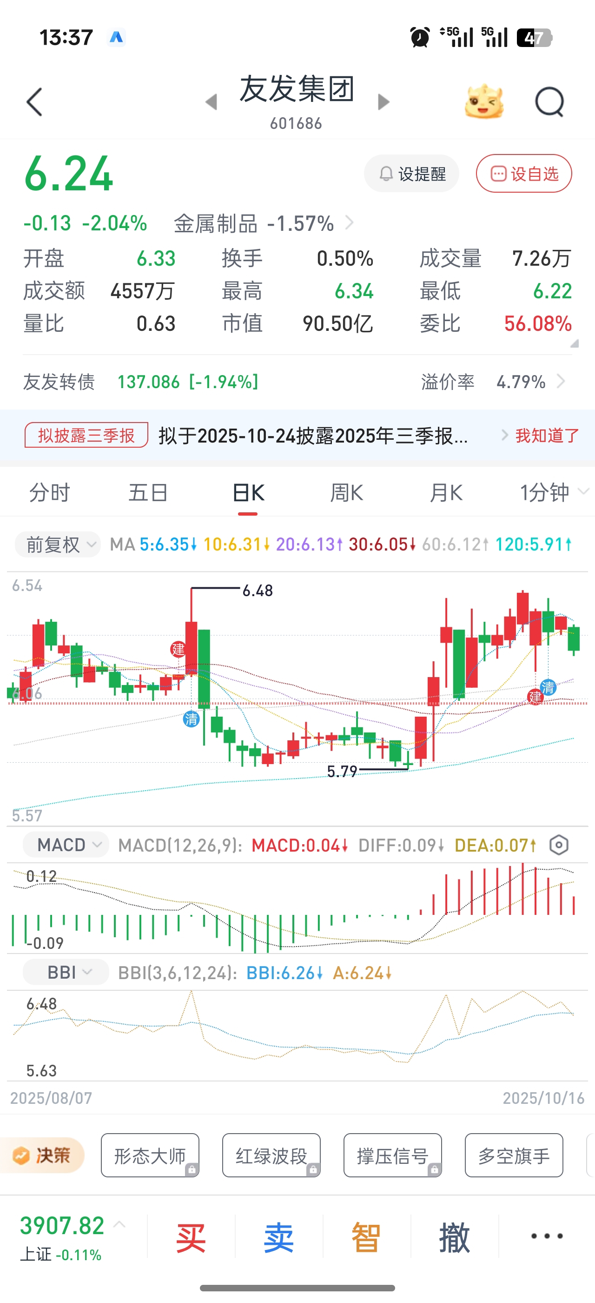Tap the 决策 decision badge
This screenshot has height=1303, width=595.
point(42,1155)
